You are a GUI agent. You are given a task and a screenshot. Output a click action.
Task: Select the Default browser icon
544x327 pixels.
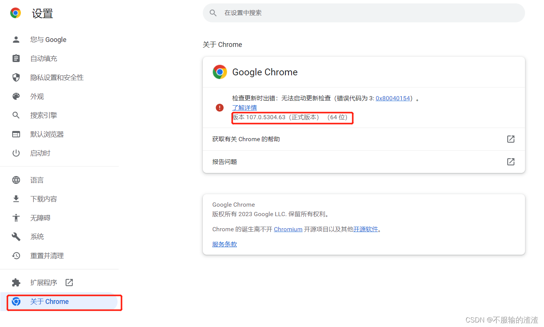pyautogui.click(x=16, y=134)
